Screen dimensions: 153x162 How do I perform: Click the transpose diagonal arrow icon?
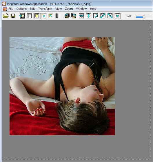click(103, 16)
